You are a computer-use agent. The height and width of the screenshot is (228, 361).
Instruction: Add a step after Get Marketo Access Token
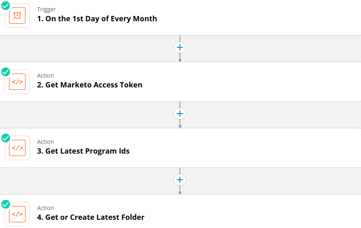(x=180, y=114)
